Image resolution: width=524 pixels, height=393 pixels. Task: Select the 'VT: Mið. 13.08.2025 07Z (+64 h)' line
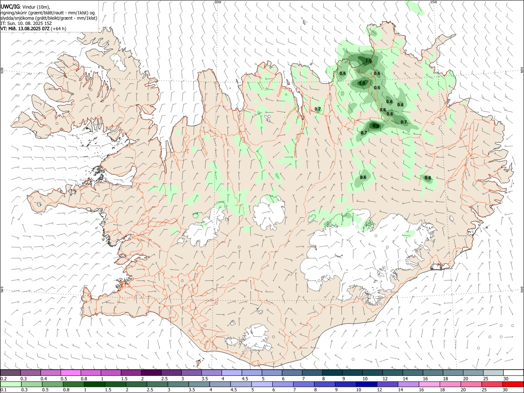point(34,29)
